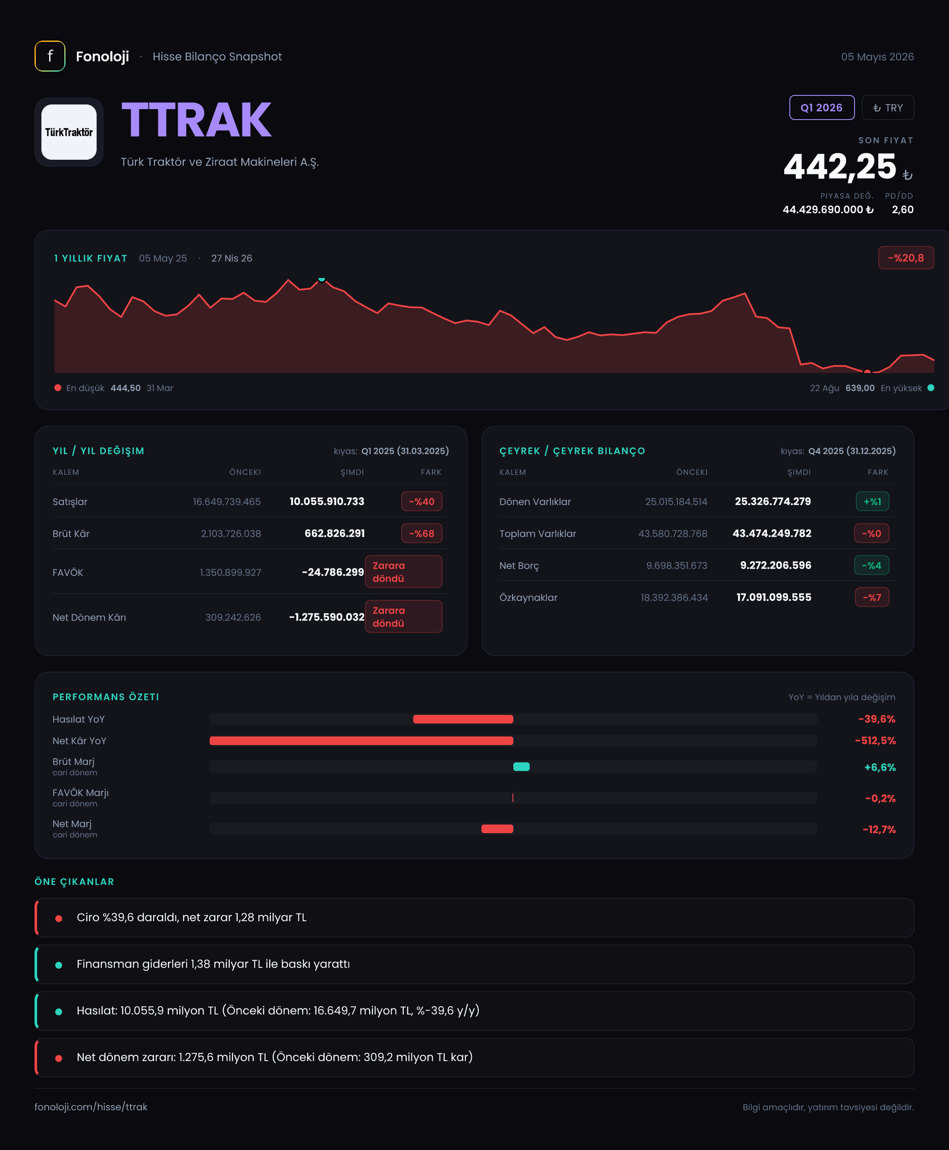Click the red lowest-price marker on chart
Viewport: 949px width, 1150px height.
867,372
